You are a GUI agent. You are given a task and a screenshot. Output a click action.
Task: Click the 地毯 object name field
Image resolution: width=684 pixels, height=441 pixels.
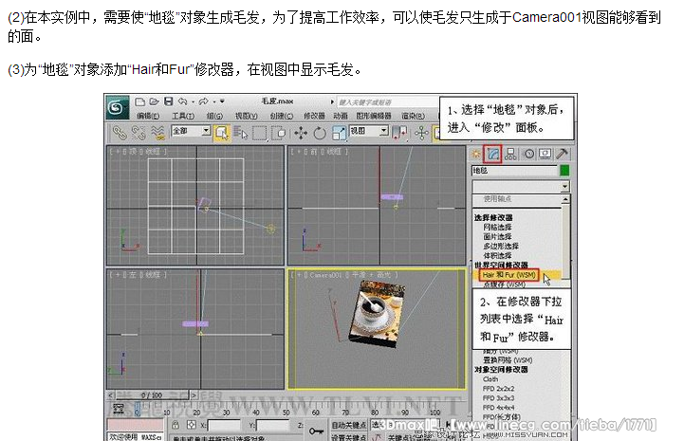click(515, 171)
